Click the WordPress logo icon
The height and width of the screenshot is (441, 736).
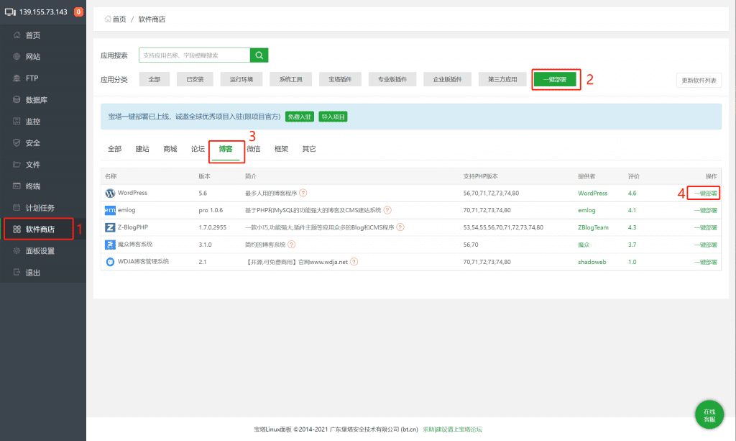(x=110, y=194)
